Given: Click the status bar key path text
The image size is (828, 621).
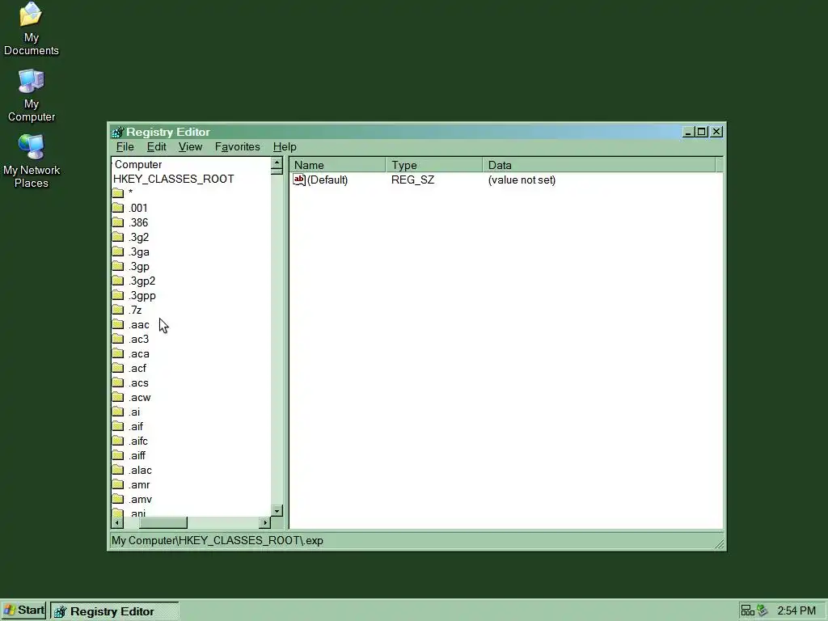Looking at the screenshot, I should (x=217, y=541).
